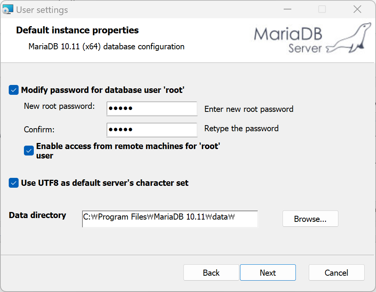The width and height of the screenshot is (376, 292).
Task: Click the 'New root password:' label
Action: click(x=60, y=106)
